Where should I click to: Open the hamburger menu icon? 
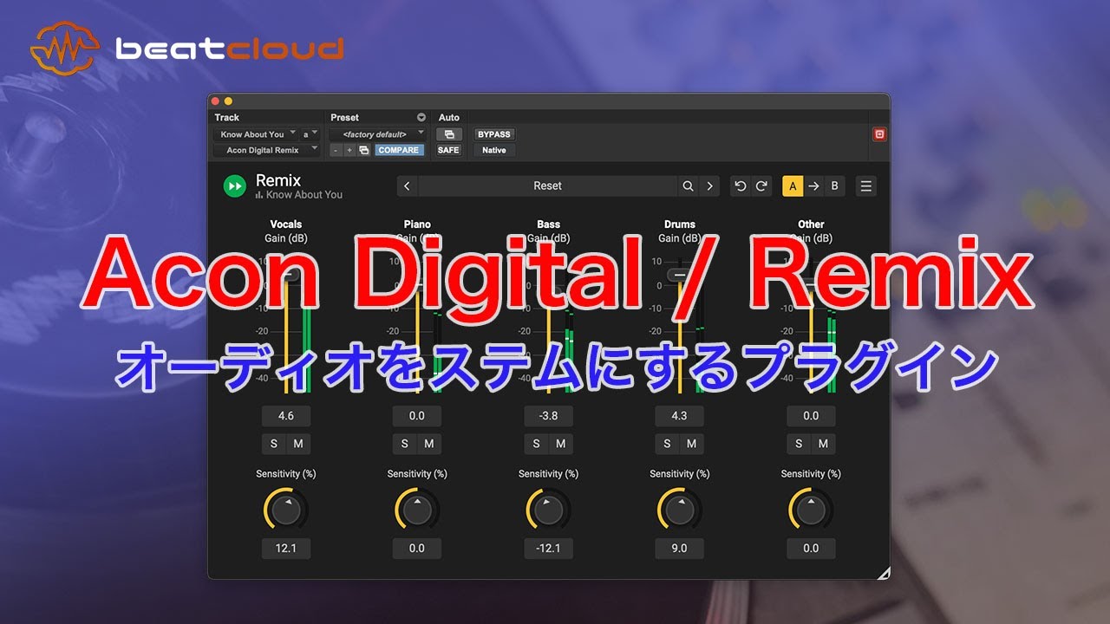pos(865,185)
